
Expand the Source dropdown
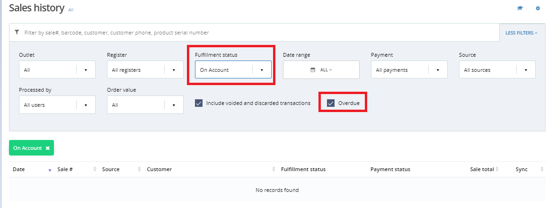click(x=497, y=70)
